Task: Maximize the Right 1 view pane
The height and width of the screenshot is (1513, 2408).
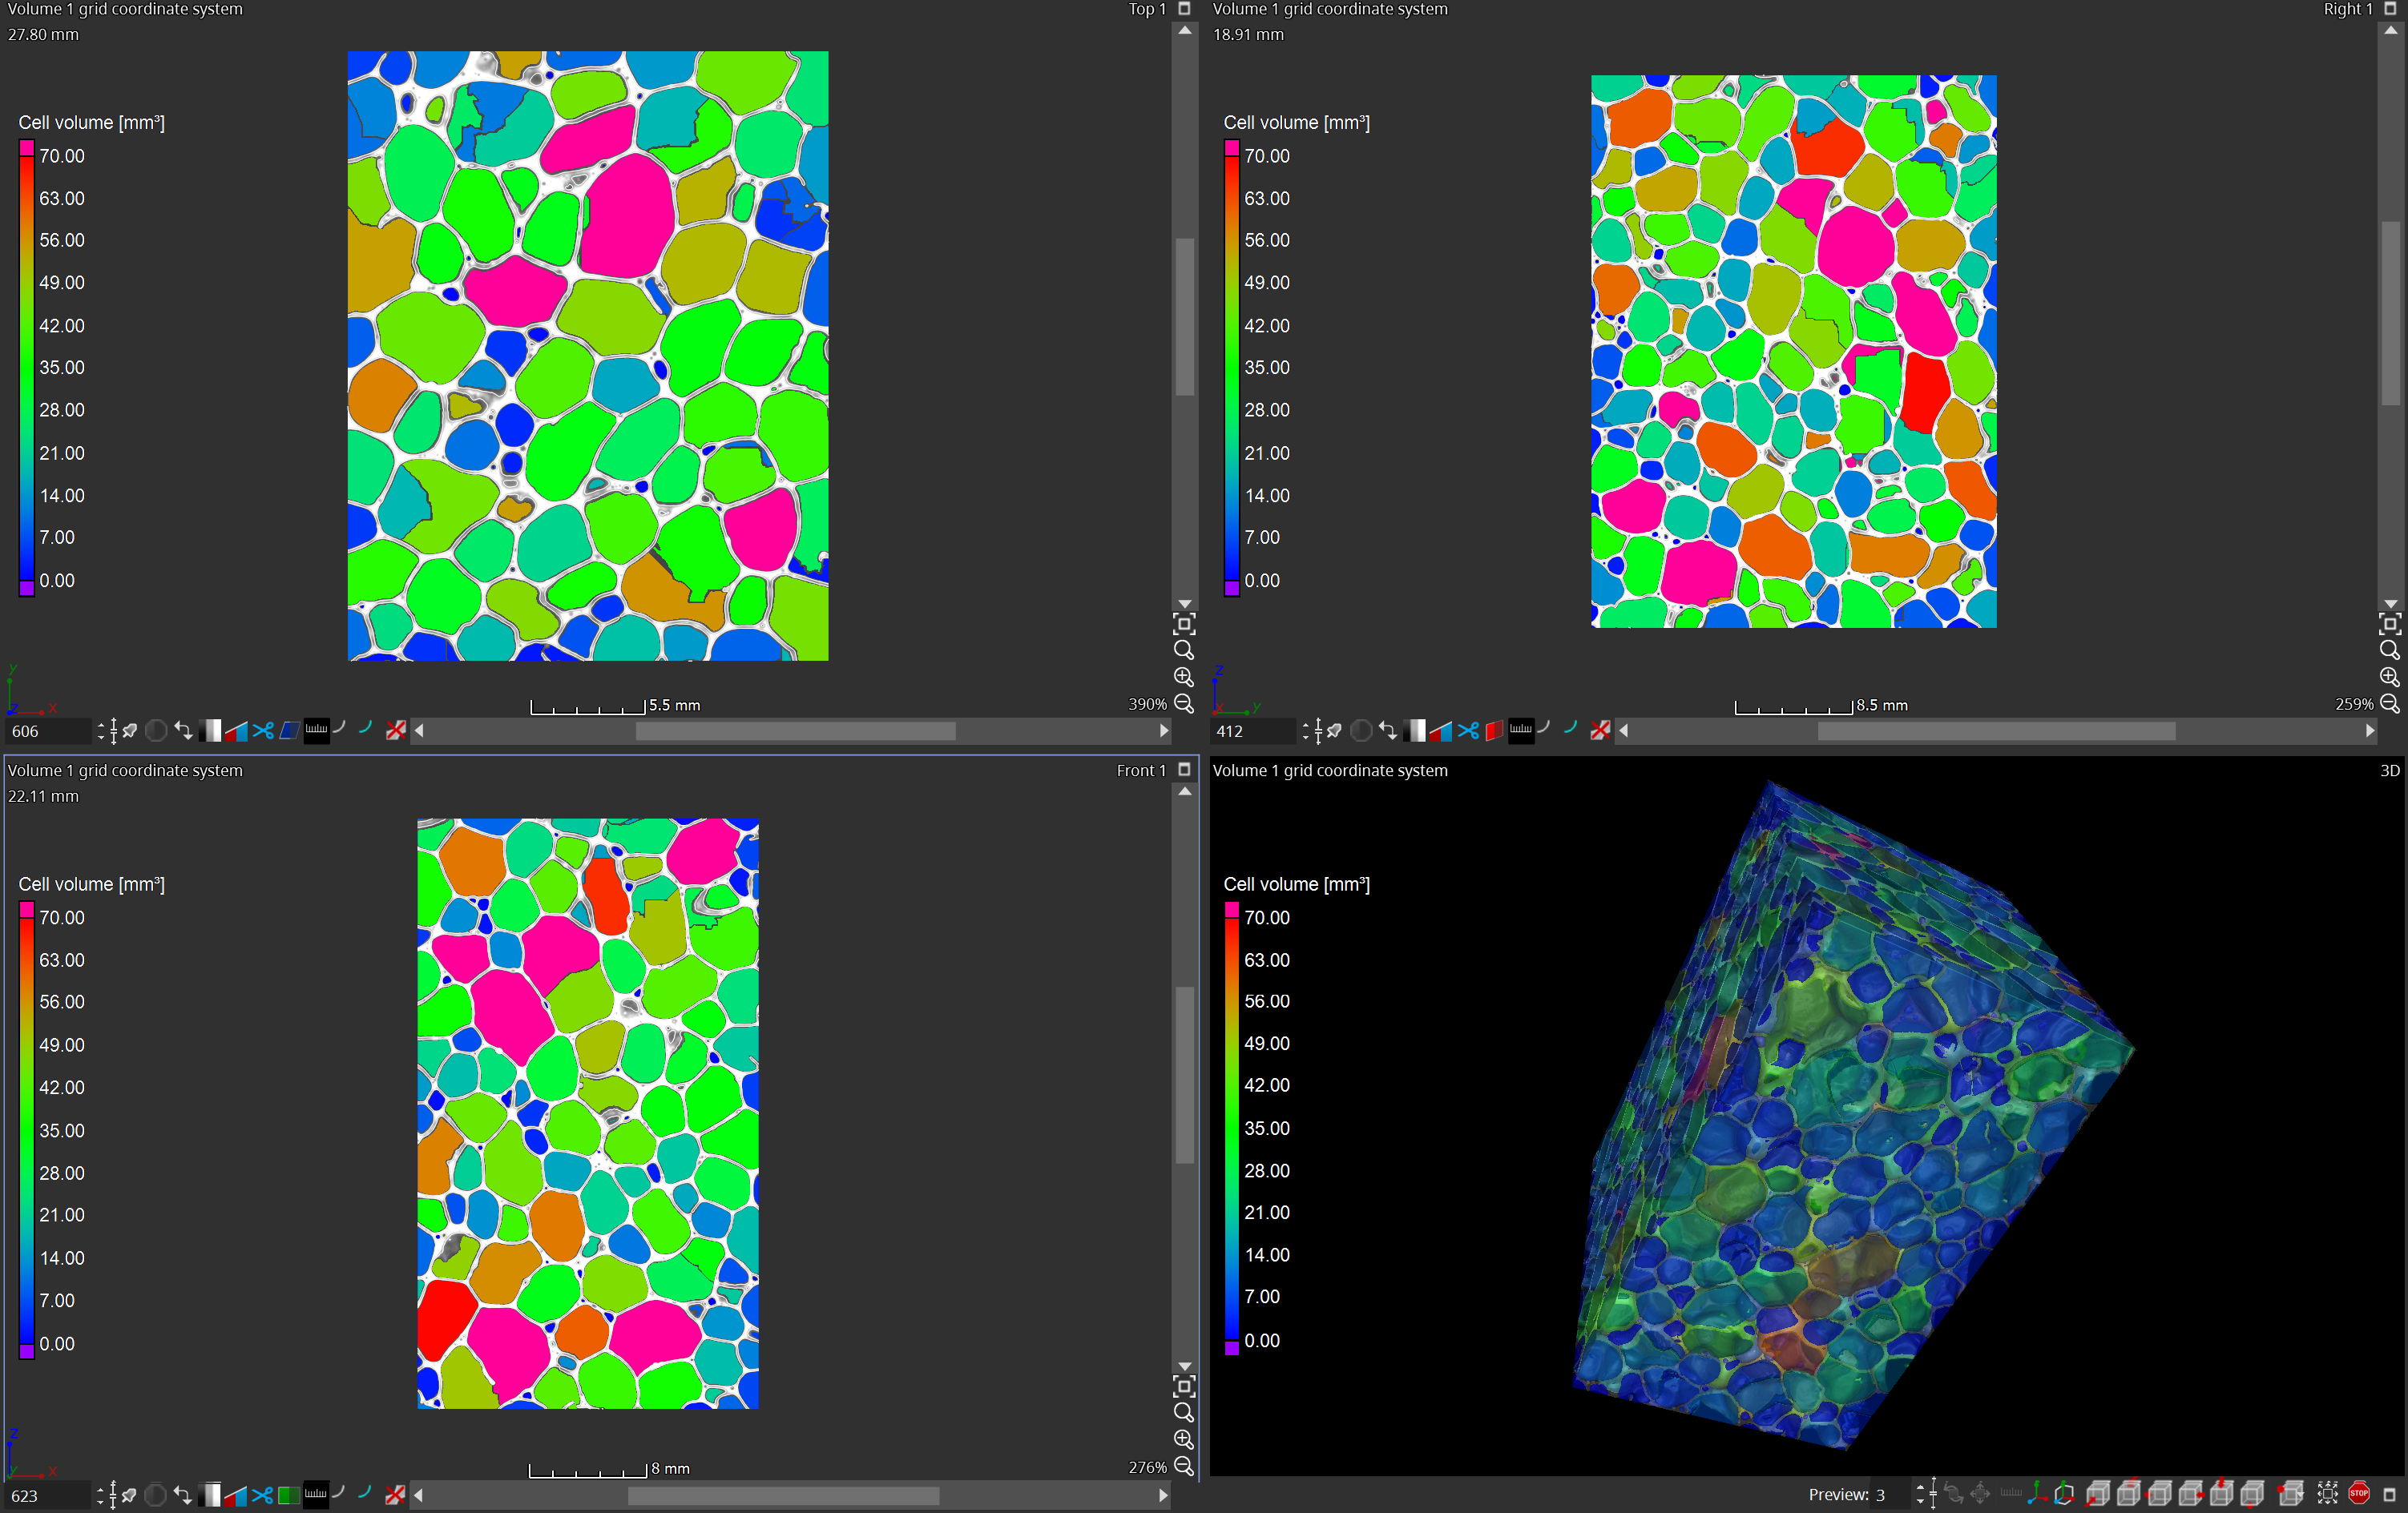Action: click(2390, 9)
